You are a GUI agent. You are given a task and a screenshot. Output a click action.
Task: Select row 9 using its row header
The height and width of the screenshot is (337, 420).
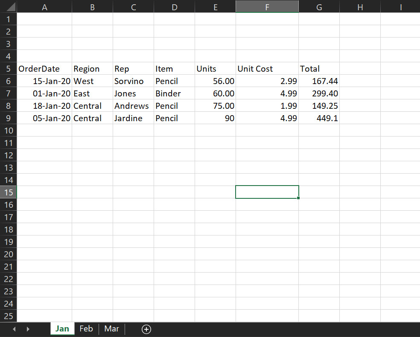(x=9, y=118)
